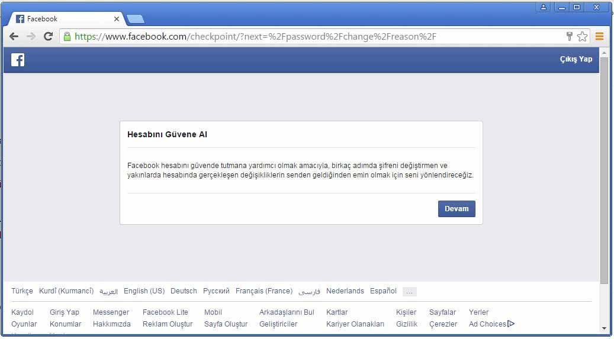Select the Facebook tab
The height and width of the screenshot is (339, 614).
[59, 19]
